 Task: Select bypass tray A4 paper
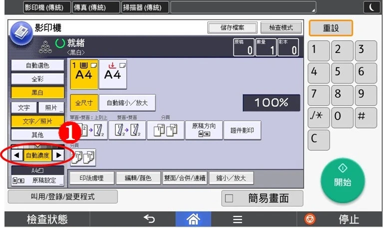(113, 74)
